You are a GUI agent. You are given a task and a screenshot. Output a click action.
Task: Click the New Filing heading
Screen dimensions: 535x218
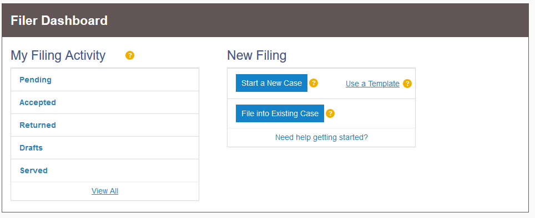(x=256, y=55)
